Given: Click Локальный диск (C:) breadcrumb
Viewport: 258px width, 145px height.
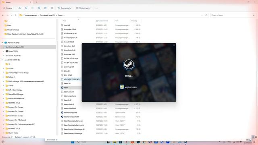Looking at the screenshot, I should [x=47, y=15].
